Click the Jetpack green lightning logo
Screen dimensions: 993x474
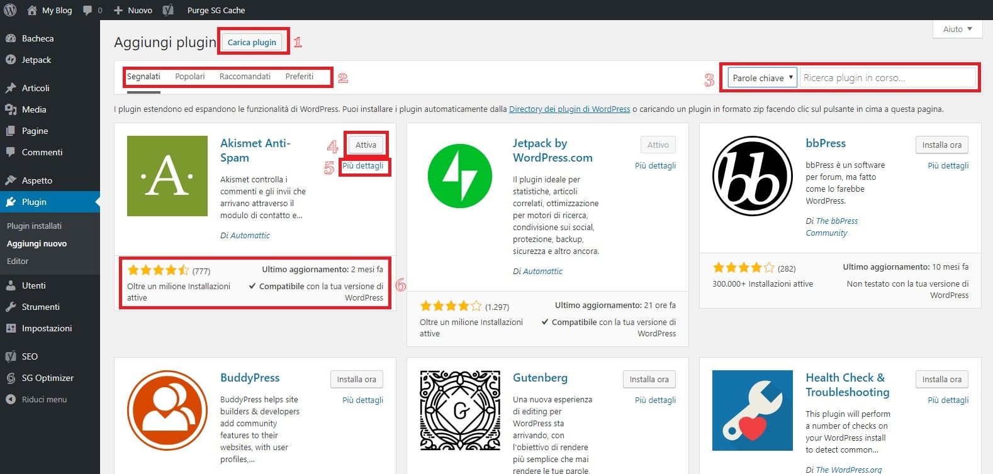click(x=460, y=176)
